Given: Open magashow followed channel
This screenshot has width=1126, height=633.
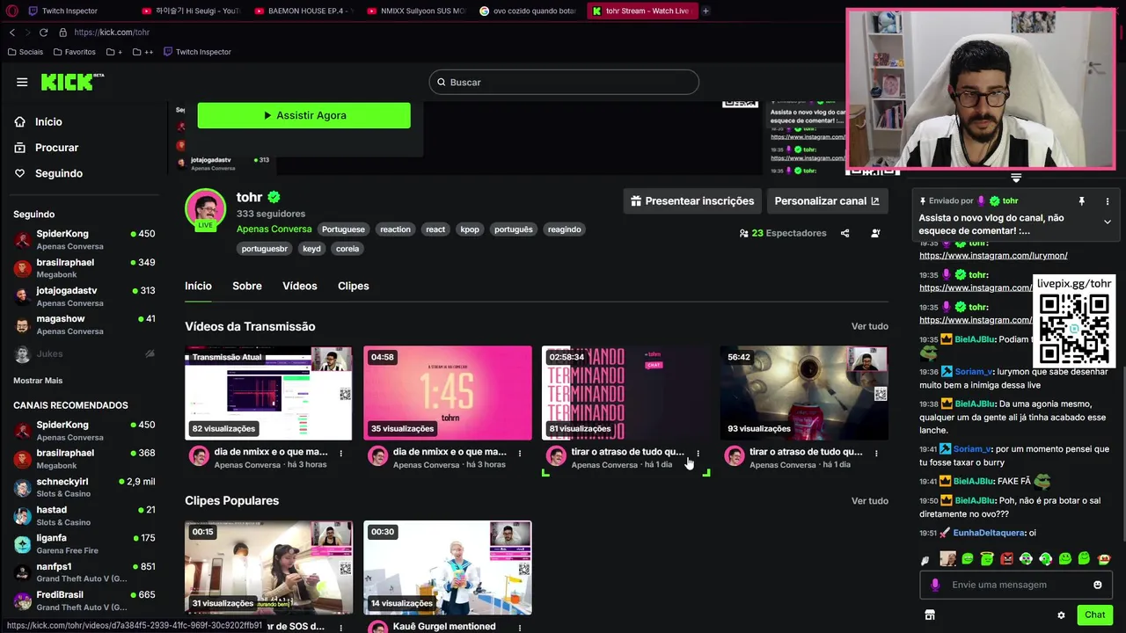Looking at the screenshot, I should (84, 324).
